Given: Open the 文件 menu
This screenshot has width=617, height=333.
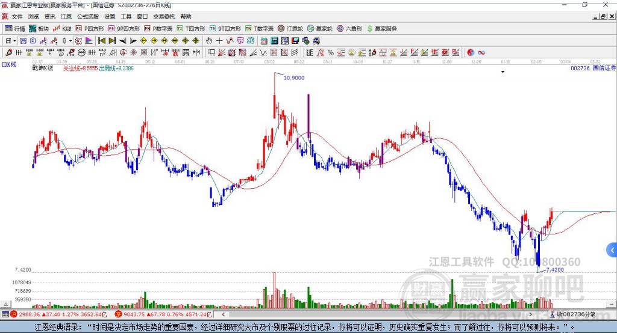Looking at the screenshot, I should 17,16.
